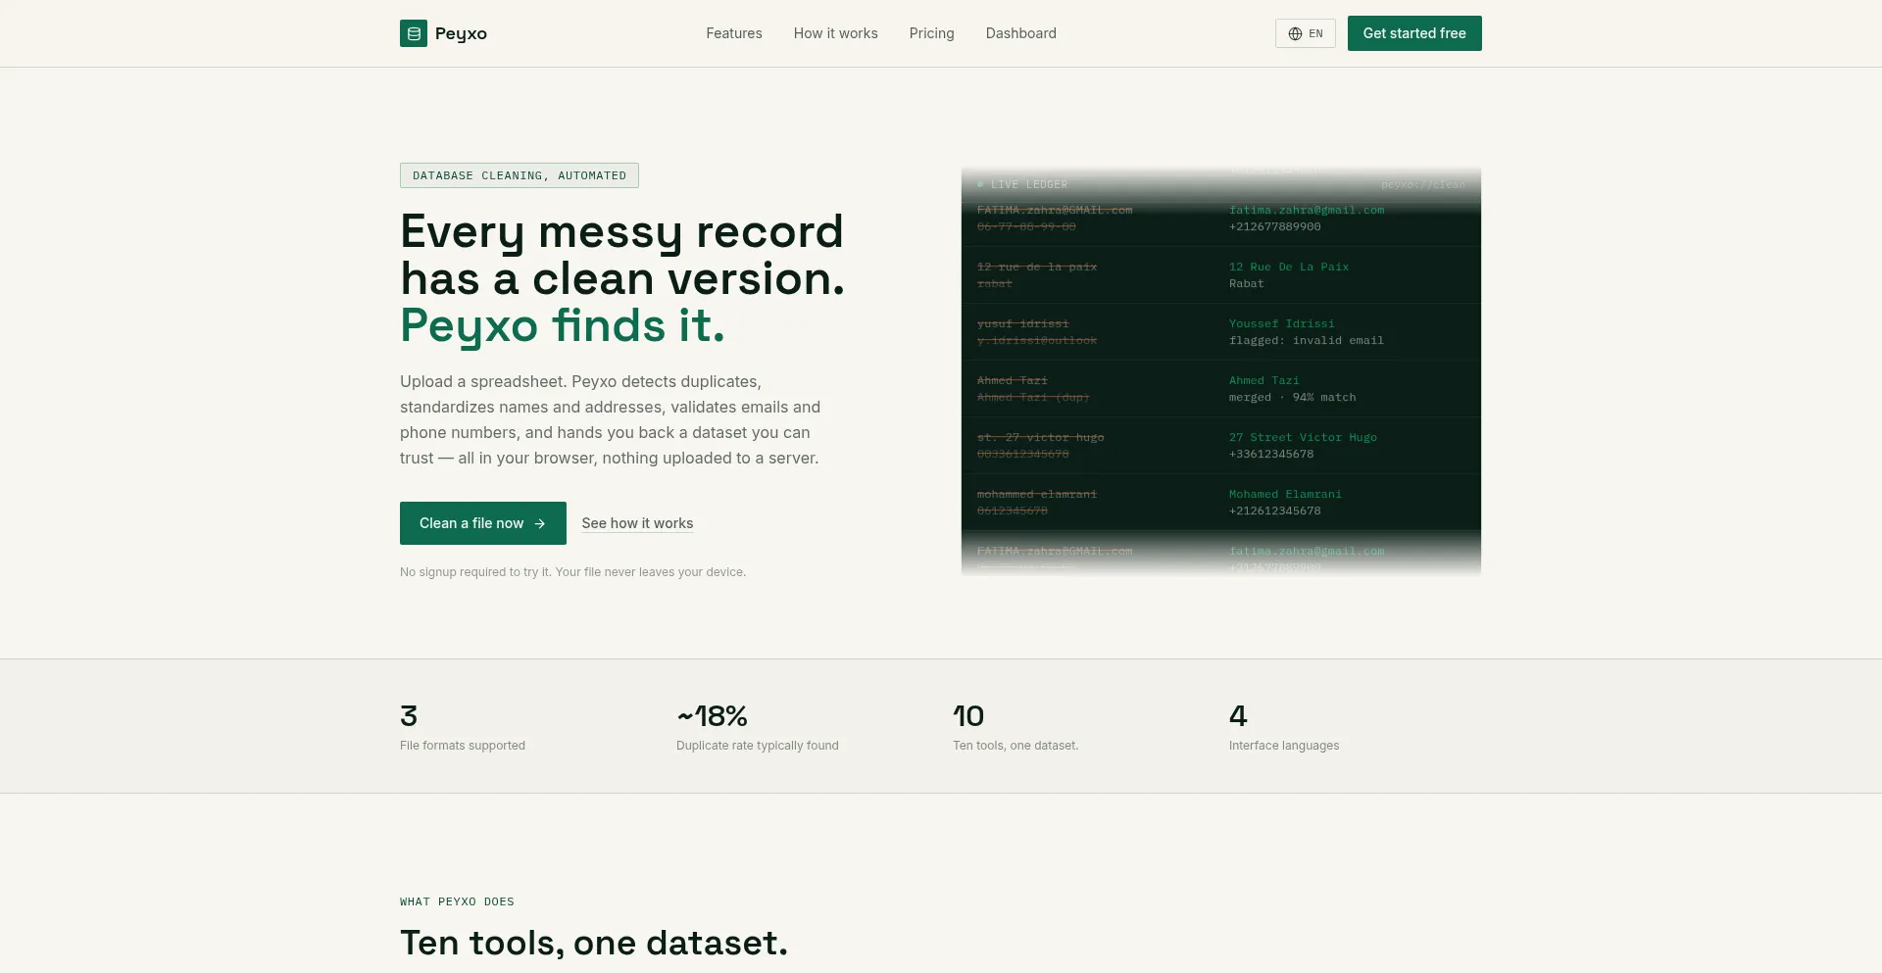This screenshot has height=973, width=1882.
Task: Click the WHAT PEYXO DOES label
Action: point(457,901)
